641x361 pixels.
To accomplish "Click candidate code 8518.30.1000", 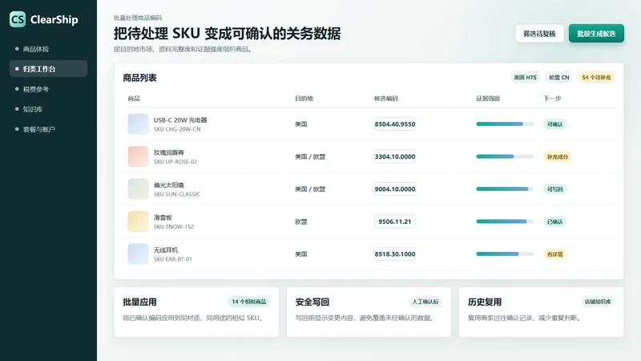I will pos(395,254).
